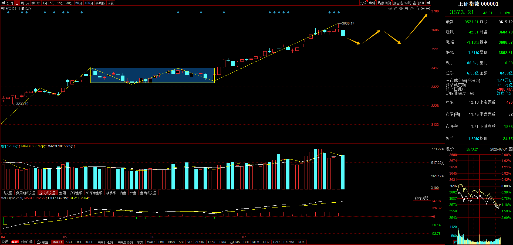Open the toolbox icon above chart
Viewport: 513px width, 245px height.
tap(406, 8)
